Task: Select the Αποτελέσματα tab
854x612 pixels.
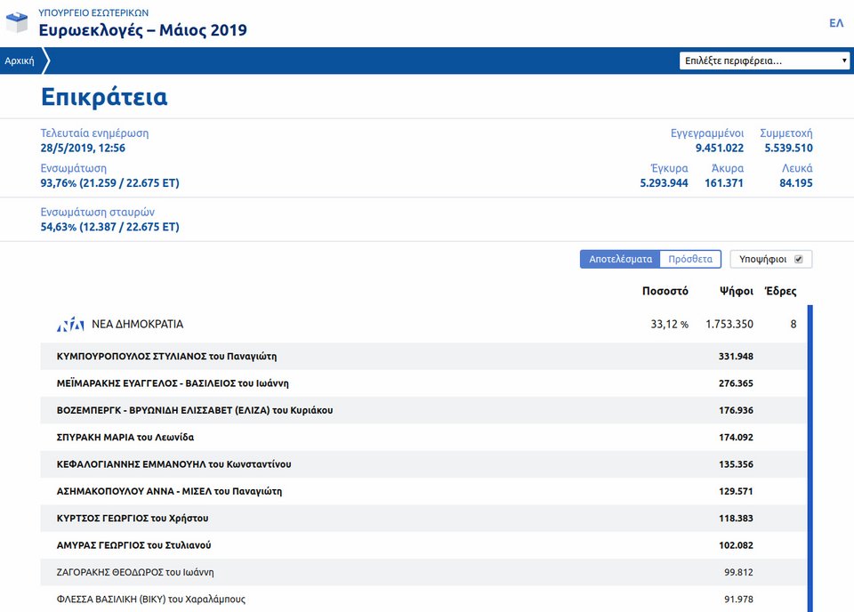Action: click(620, 259)
